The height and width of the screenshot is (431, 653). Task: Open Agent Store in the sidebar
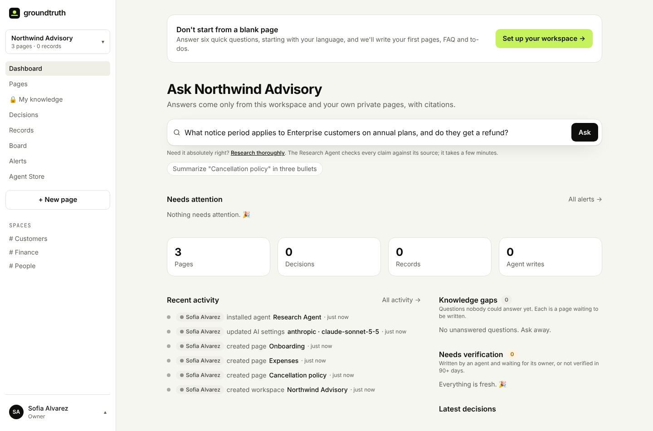click(x=58, y=176)
